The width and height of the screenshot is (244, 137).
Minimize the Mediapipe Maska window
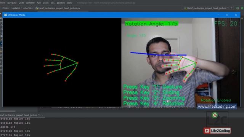pos(218,15)
